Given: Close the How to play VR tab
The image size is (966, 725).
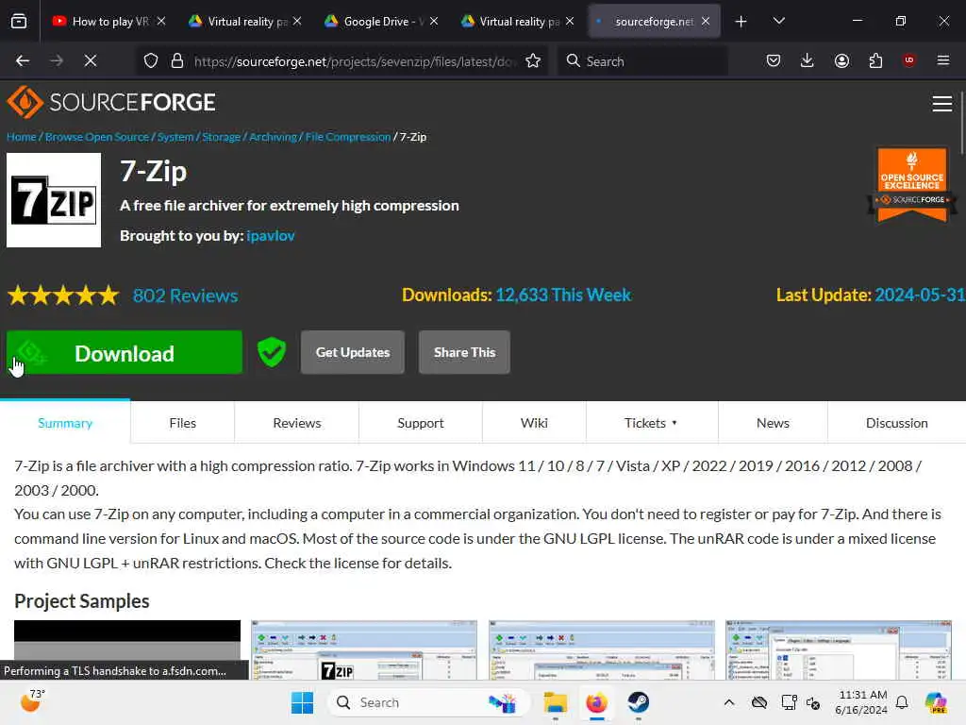Looking at the screenshot, I should 161,21.
